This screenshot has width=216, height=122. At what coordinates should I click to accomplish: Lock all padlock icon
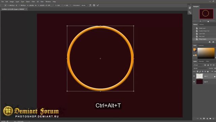point(208,72)
